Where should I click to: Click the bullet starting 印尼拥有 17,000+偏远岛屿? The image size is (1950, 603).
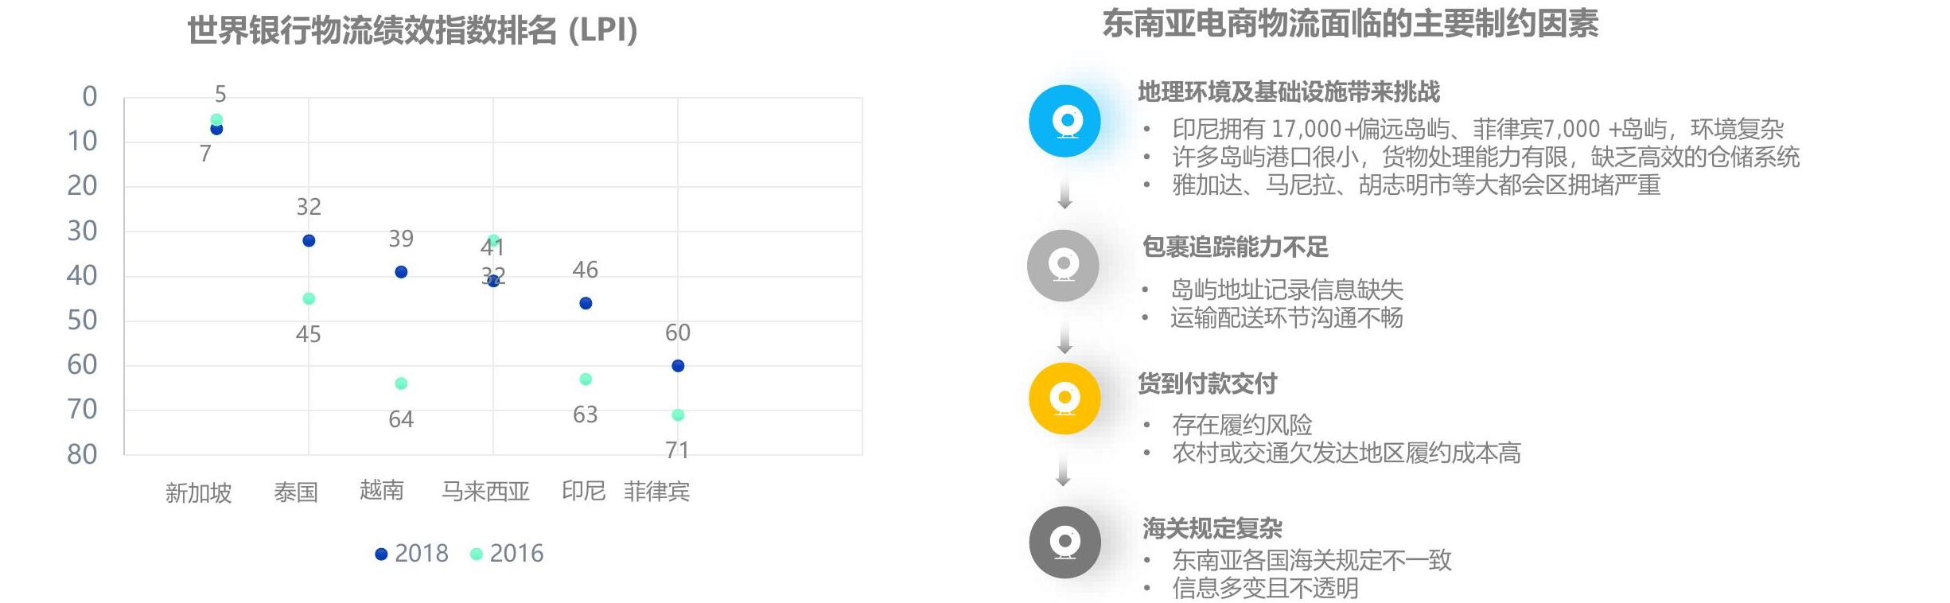pyautogui.click(x=1477, y=129)
